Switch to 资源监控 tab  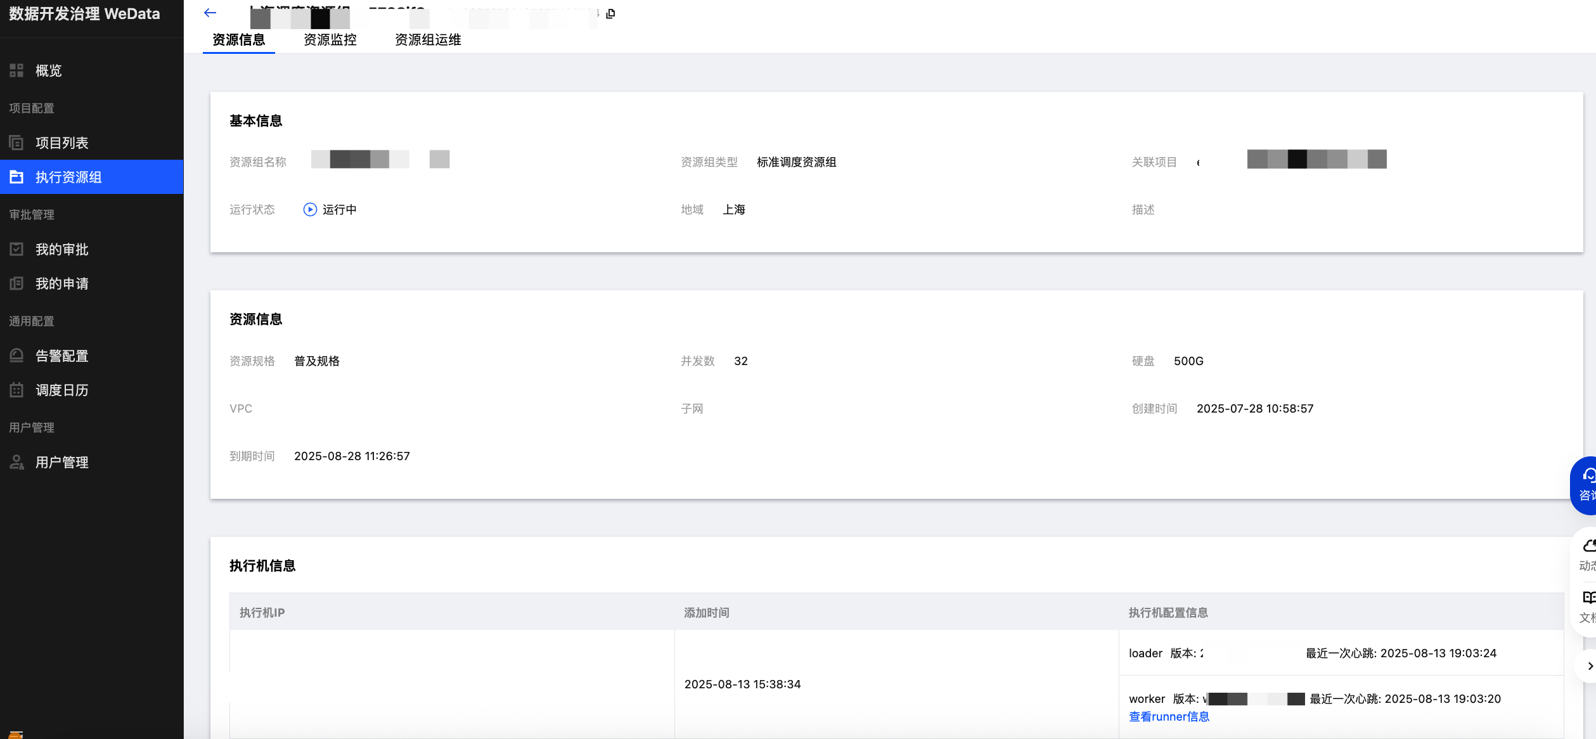[x=330, y=40]
